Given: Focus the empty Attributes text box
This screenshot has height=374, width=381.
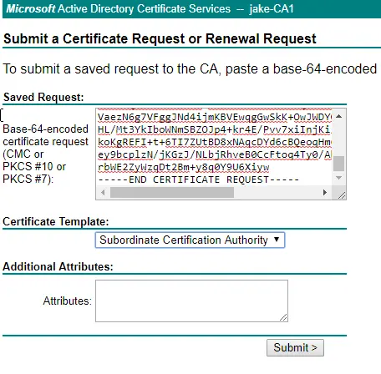Looking at the screenshot, I should pos(191,301).
